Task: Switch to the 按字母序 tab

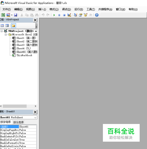Action: pyautogui.click(x=6, y=122)
